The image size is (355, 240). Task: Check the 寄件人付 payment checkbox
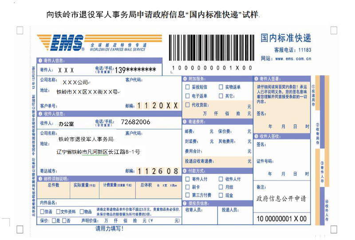[187, 179]
